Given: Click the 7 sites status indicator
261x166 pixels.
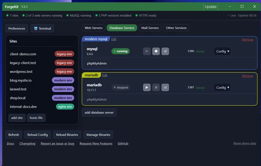Looking at the screenshot, I should point(12,16).
